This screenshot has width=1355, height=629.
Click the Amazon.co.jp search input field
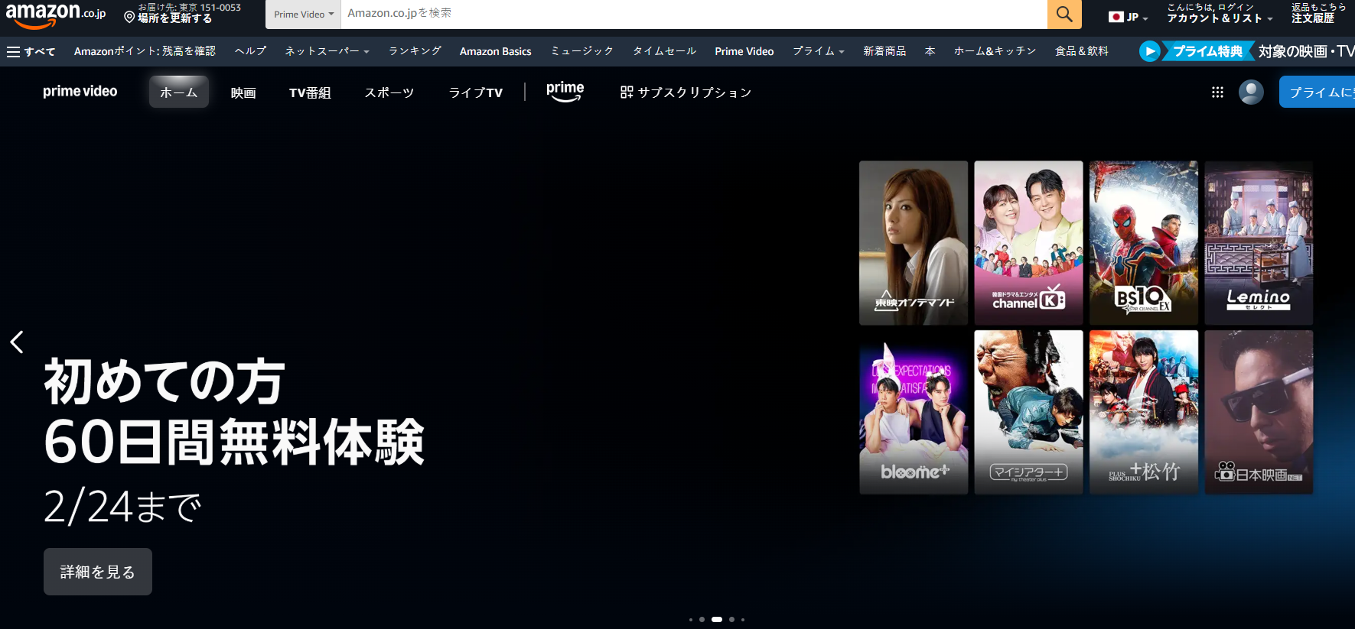pyautogui.click(x=694, y=14)
